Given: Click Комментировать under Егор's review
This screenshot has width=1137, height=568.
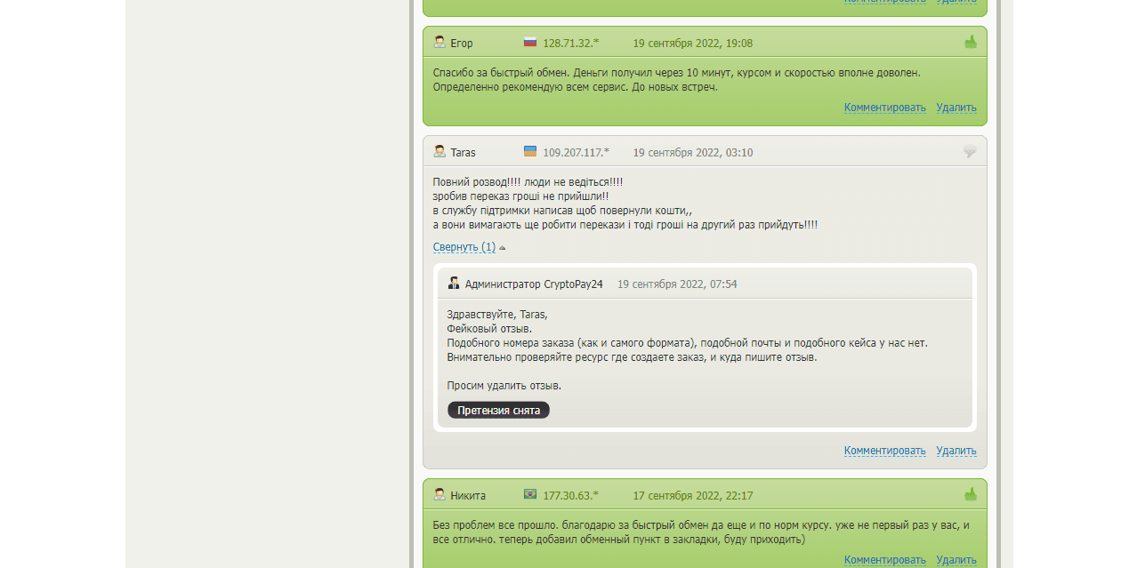Looking at the screenshot, I should click(x=884, y=108).
